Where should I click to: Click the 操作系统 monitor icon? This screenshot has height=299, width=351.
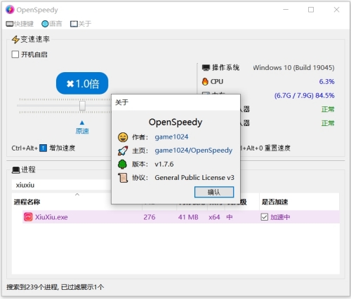[206, 68]
